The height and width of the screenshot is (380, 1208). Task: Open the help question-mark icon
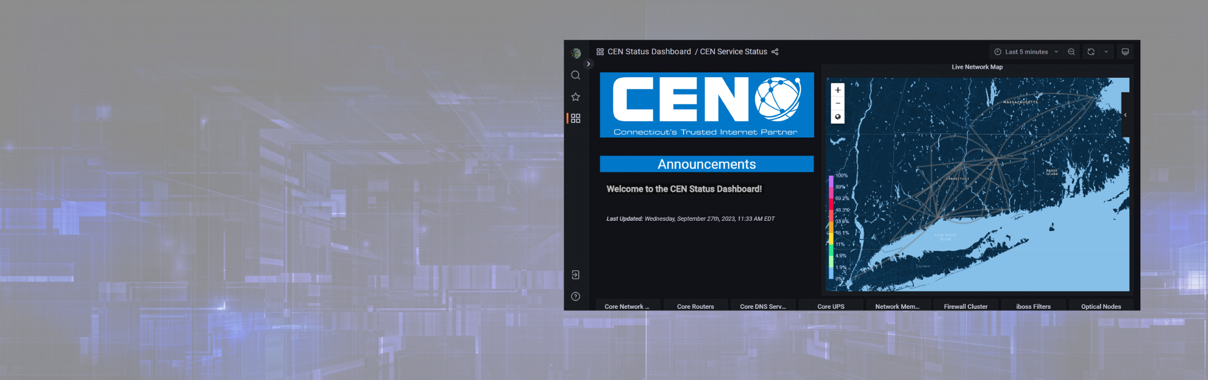pos(576,296)
